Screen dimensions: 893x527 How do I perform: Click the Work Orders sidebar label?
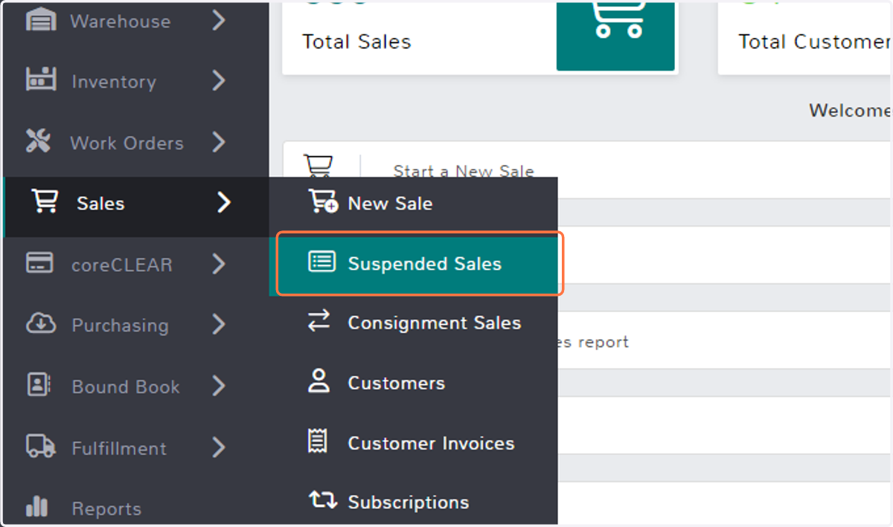click(x=127, y=143)
